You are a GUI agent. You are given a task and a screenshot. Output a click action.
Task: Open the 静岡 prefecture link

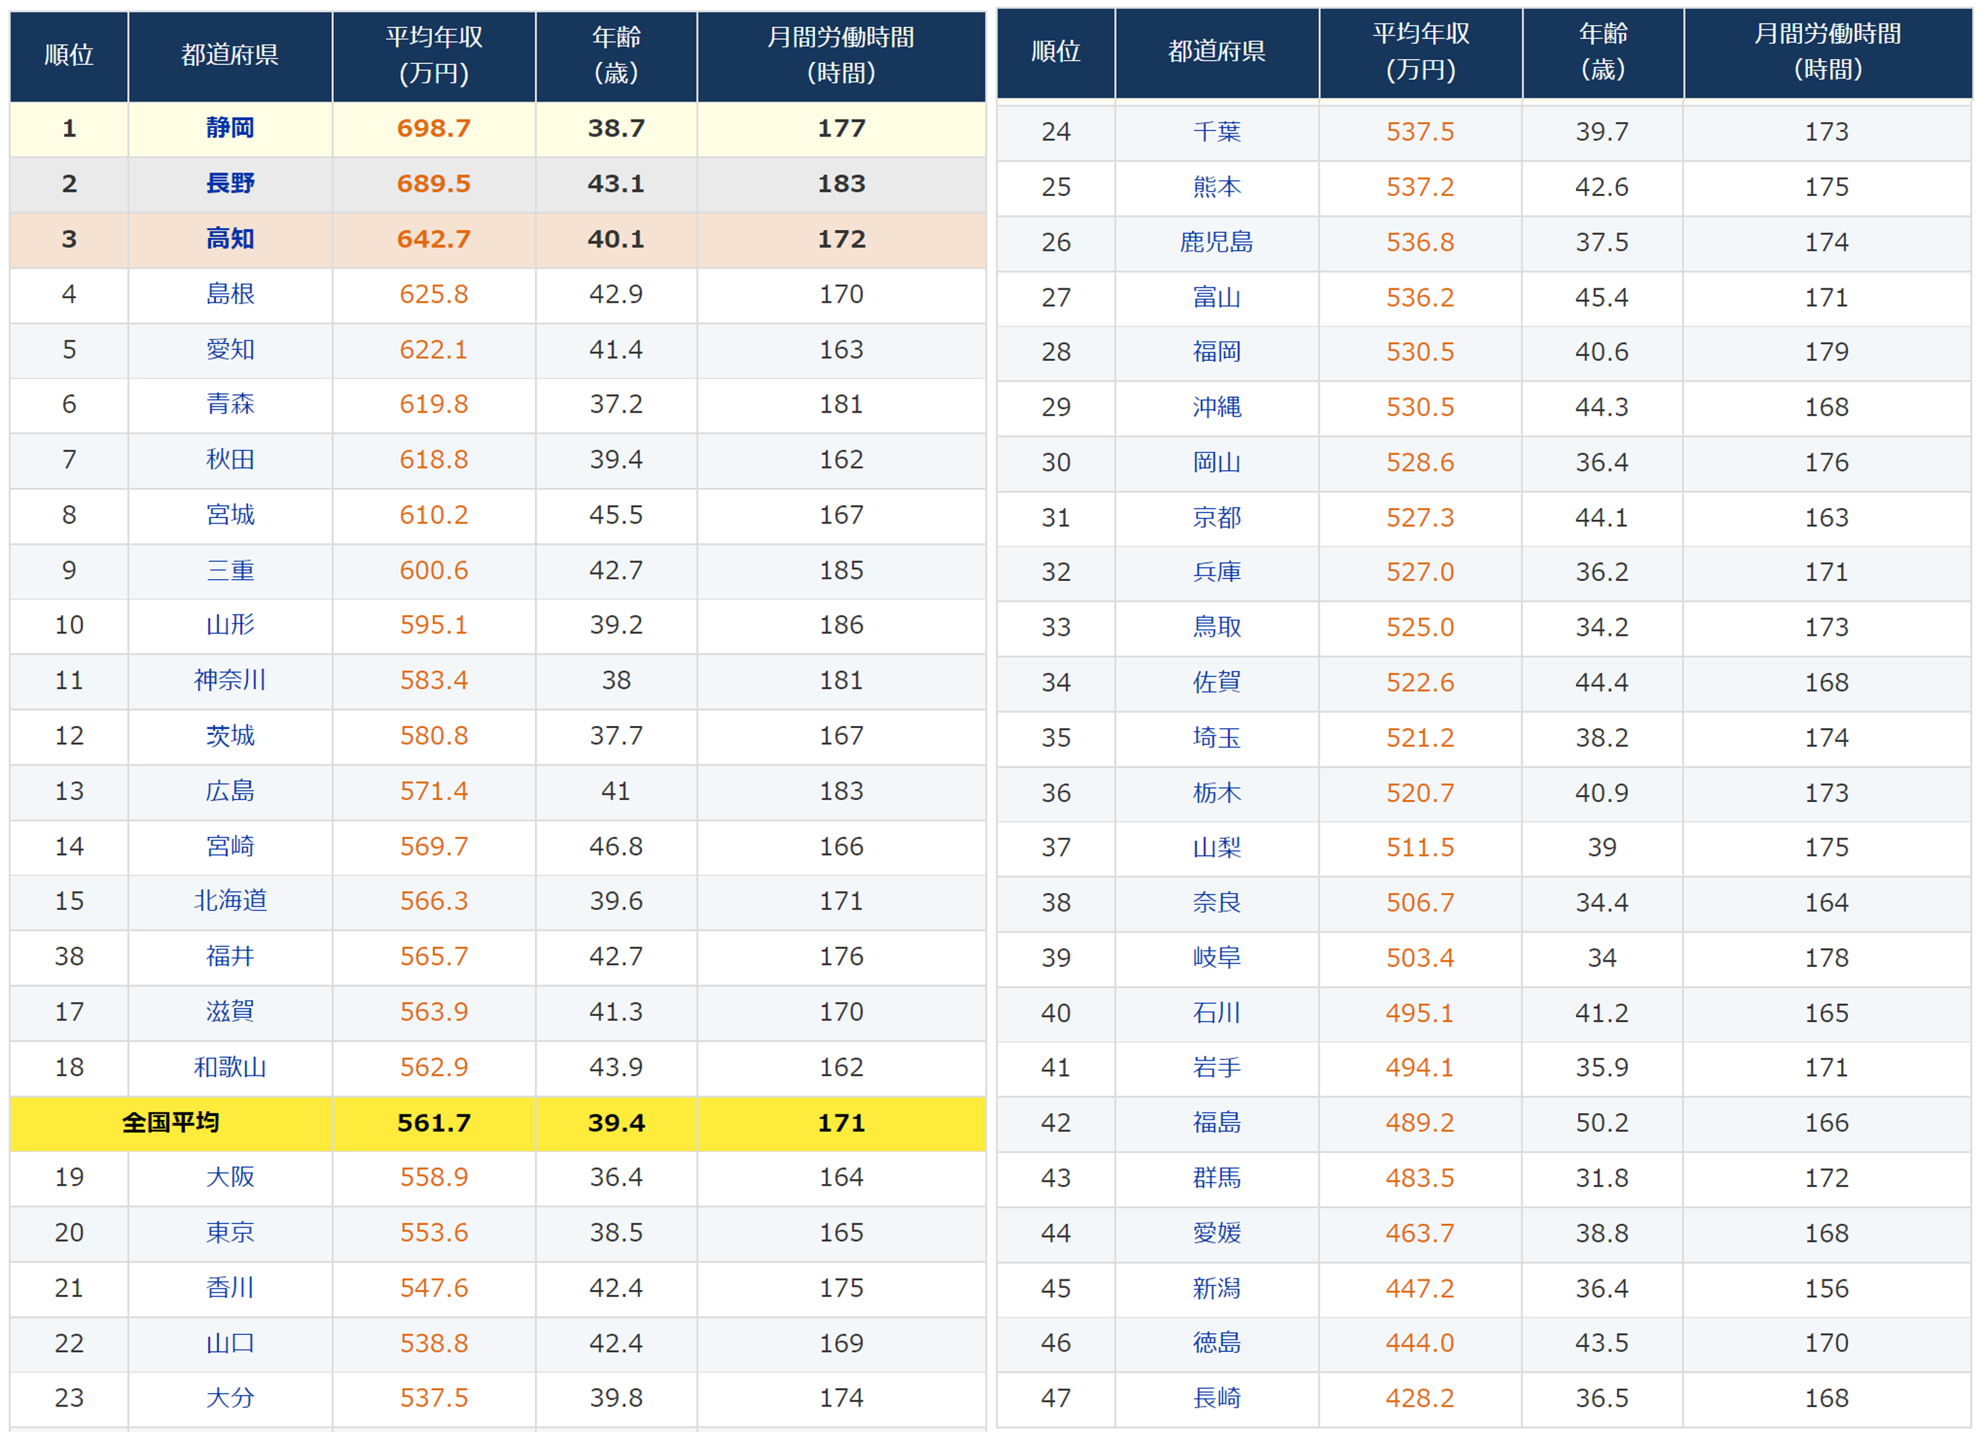(x=230, y=129)
